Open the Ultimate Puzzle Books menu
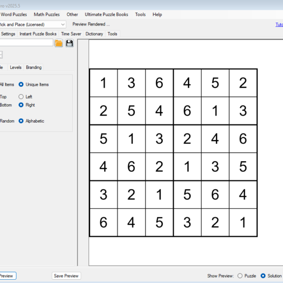Image resolution: width=283 pixels, height=283 pixels. click(106, 15)
